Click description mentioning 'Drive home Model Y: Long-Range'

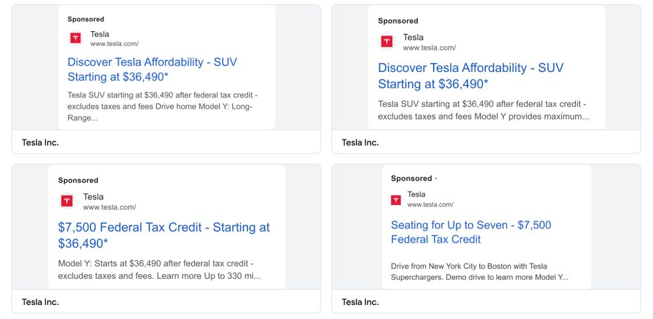[x=162, y=106]
